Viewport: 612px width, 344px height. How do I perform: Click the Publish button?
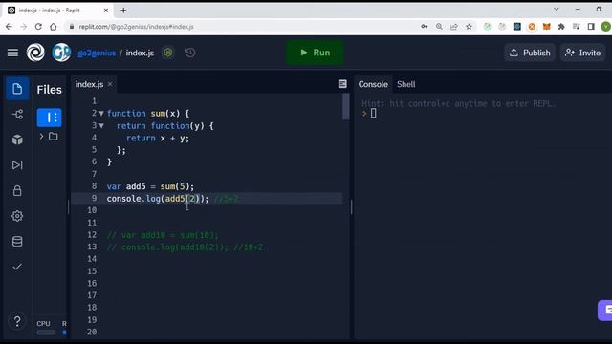point(530,53)
